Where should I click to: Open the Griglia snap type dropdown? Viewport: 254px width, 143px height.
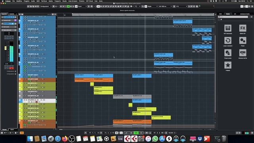(x=152, y=6)
